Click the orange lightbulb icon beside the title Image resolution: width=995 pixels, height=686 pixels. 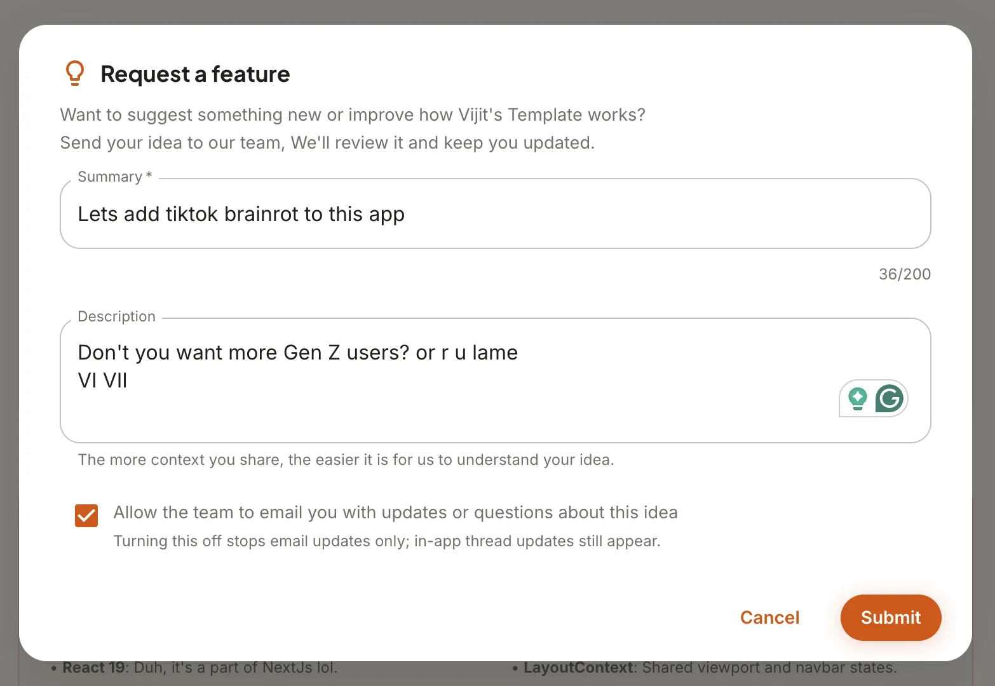pyautogui.click(x=75, y=73)
